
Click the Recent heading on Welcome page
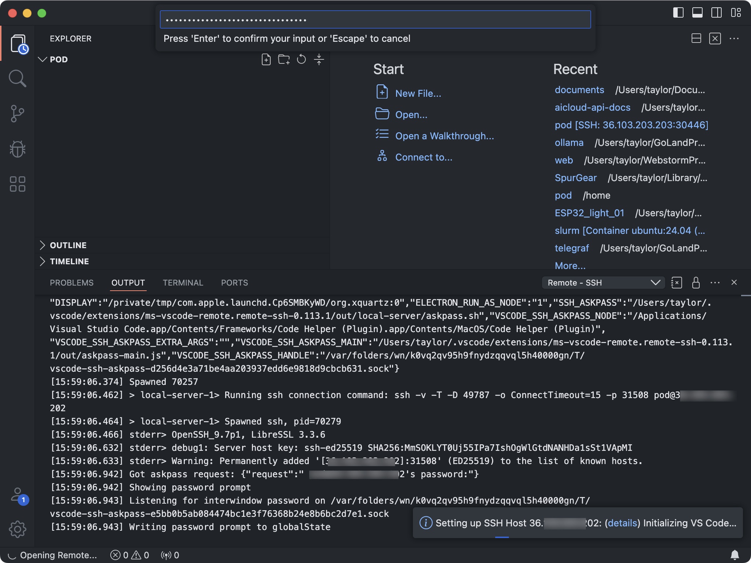click(575, 69)
